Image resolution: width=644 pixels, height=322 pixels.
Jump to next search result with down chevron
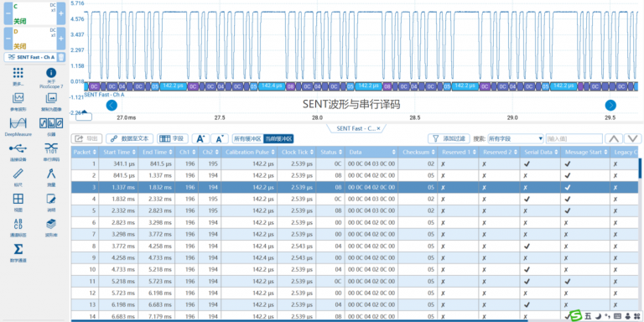pos(633,138)
